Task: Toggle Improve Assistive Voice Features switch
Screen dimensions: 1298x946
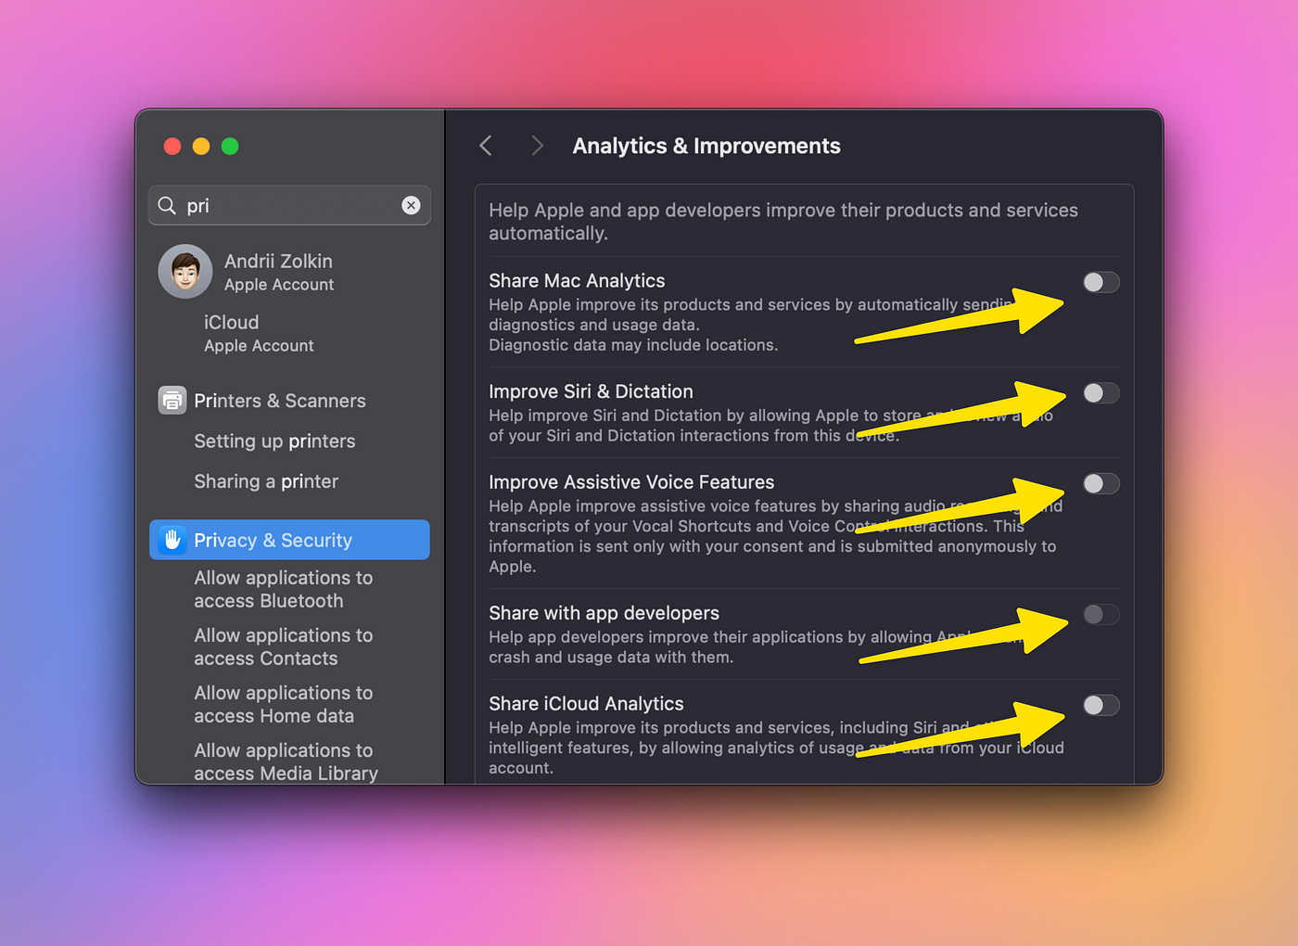Action: point(1101,483)
